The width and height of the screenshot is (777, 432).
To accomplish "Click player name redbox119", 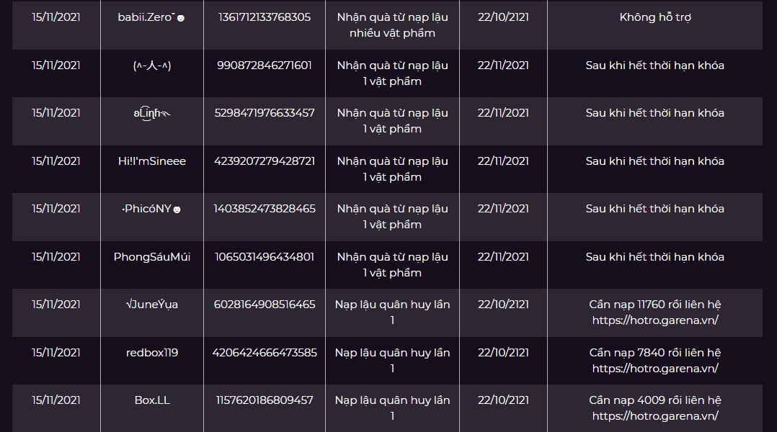I will (x=152, y=352).
